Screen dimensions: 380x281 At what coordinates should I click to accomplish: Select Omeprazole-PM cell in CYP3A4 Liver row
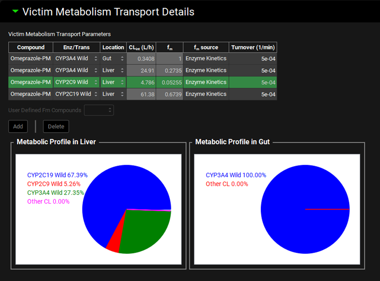coord(31,70)
